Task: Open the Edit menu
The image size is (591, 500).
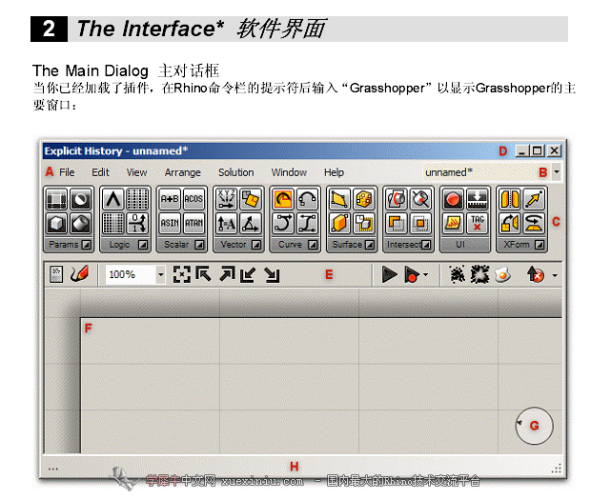Action: [100, 172]
